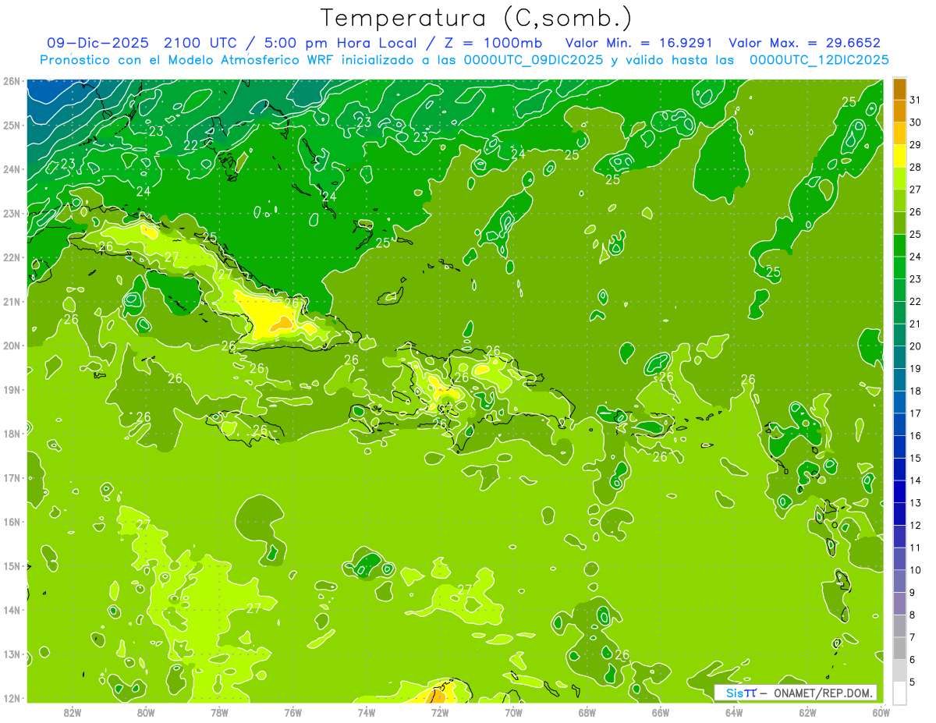The width and height of the screenshot is (936, 723).
Task: Click the '2100 UTC' time text
Action: tap(199, 43)
